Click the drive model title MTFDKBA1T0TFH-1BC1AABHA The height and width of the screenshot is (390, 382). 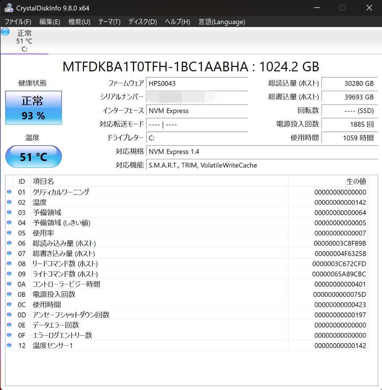(155, 67)
